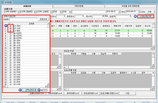Switch to the 학생별 교재 판매현황 tab
This screenshot has height=103, width=158.
[x=131, y=6]
